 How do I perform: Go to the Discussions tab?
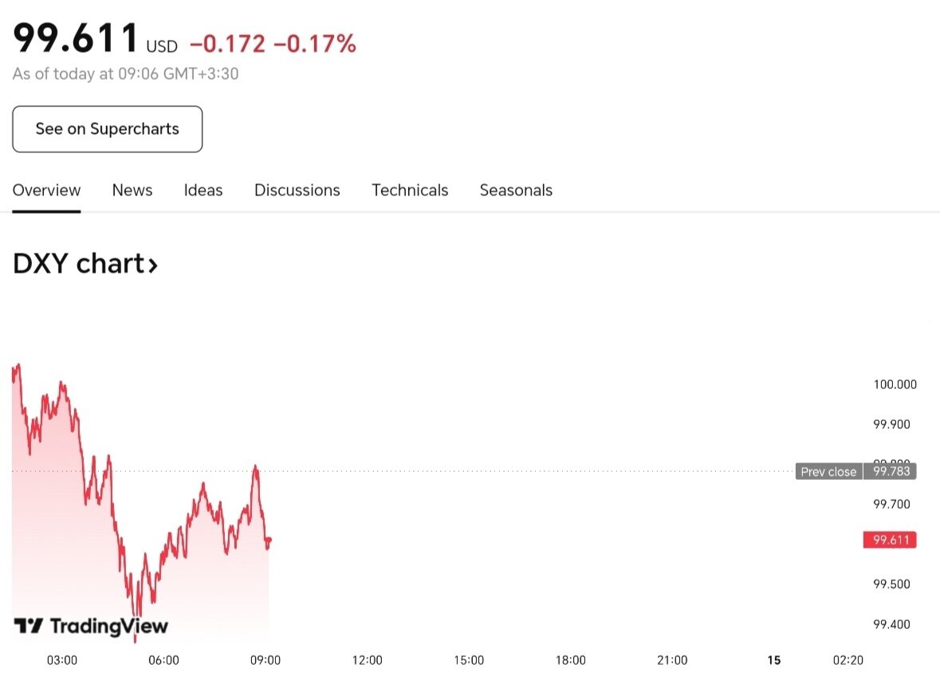tap(297, 191)
